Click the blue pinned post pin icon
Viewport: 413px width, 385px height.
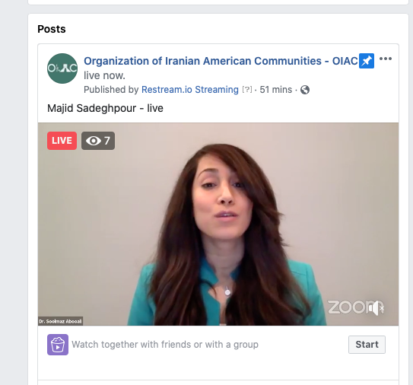click(367, 61)
